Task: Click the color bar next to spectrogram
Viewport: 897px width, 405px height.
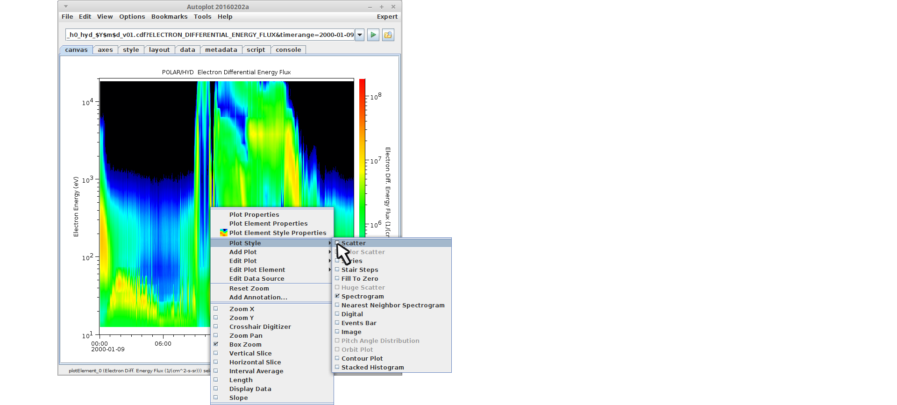Action: click(x=362, y=159)
